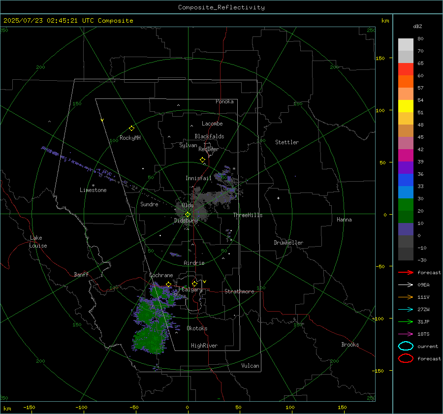The image size is (443, 414).
Task: Click the purple 36 dBZ color swatch
Action: coord(406,167)
